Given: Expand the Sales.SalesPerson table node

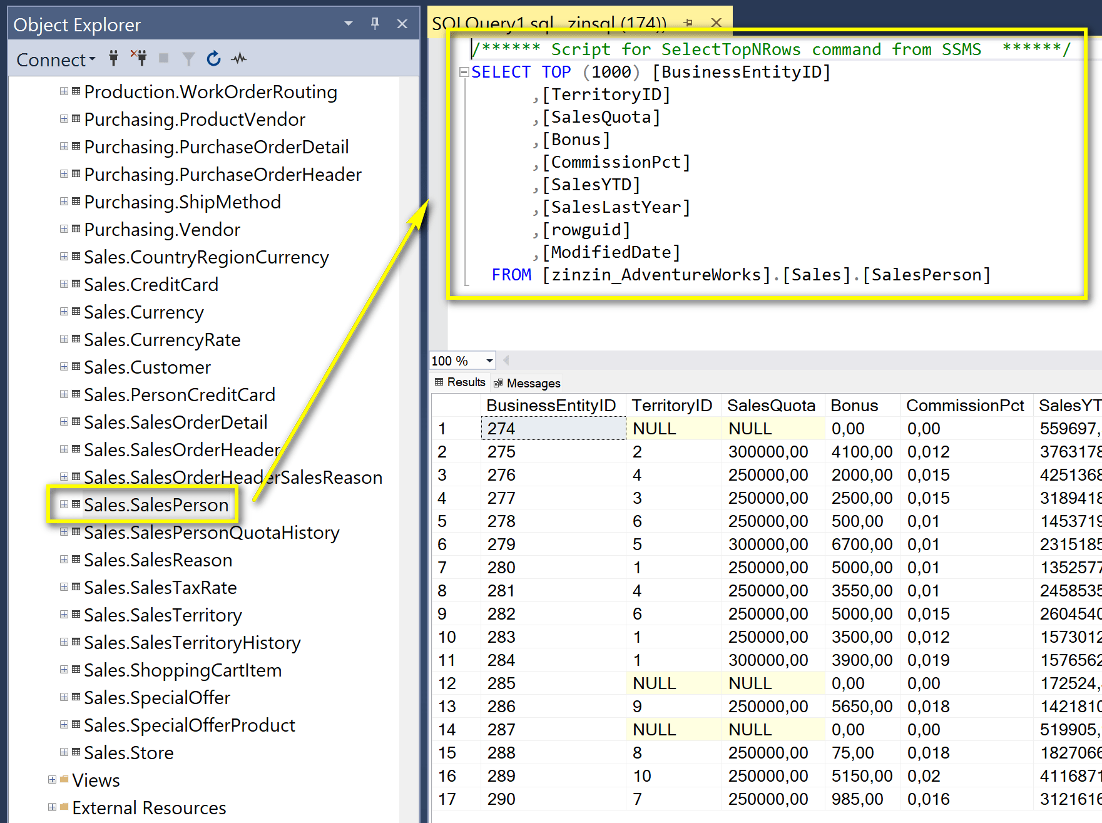Looking at the screenshot, I should (x=64, y=504).
